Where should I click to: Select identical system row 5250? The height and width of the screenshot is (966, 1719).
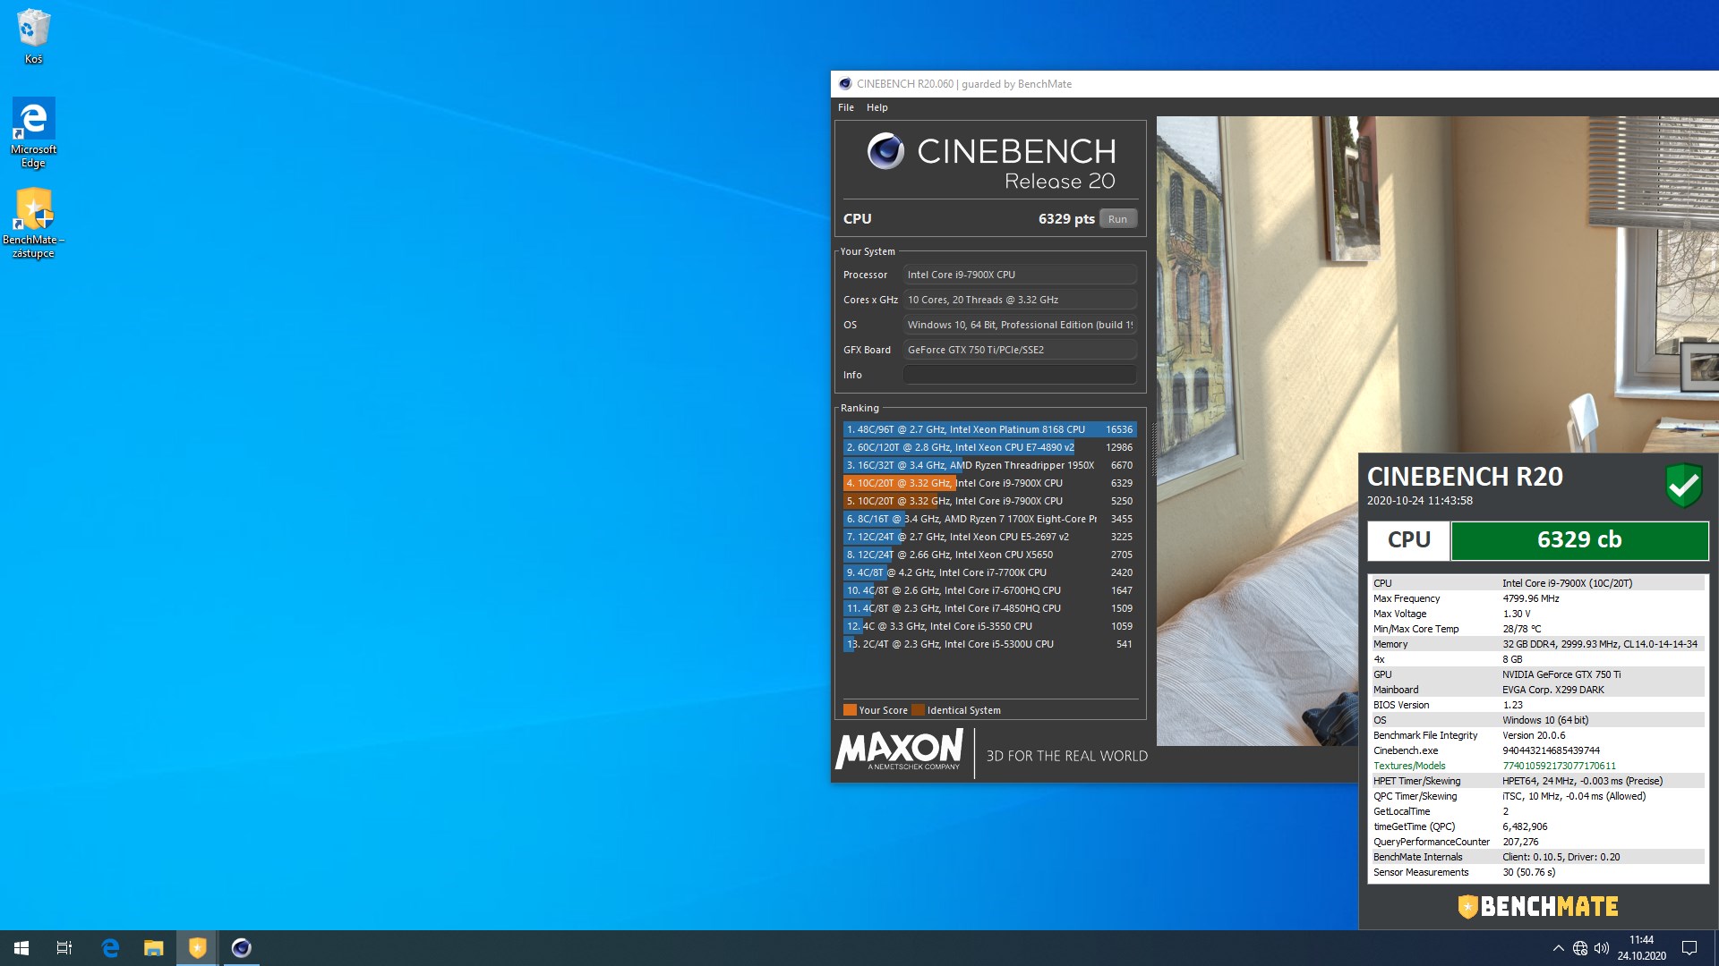point(990,501)
